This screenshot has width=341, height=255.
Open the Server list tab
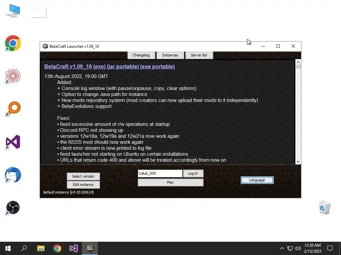[199, 55]
